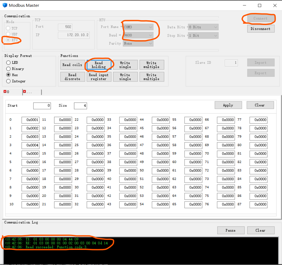Select the Read coils function
This screenshot has height=265, width=282.
coord(72,65)
